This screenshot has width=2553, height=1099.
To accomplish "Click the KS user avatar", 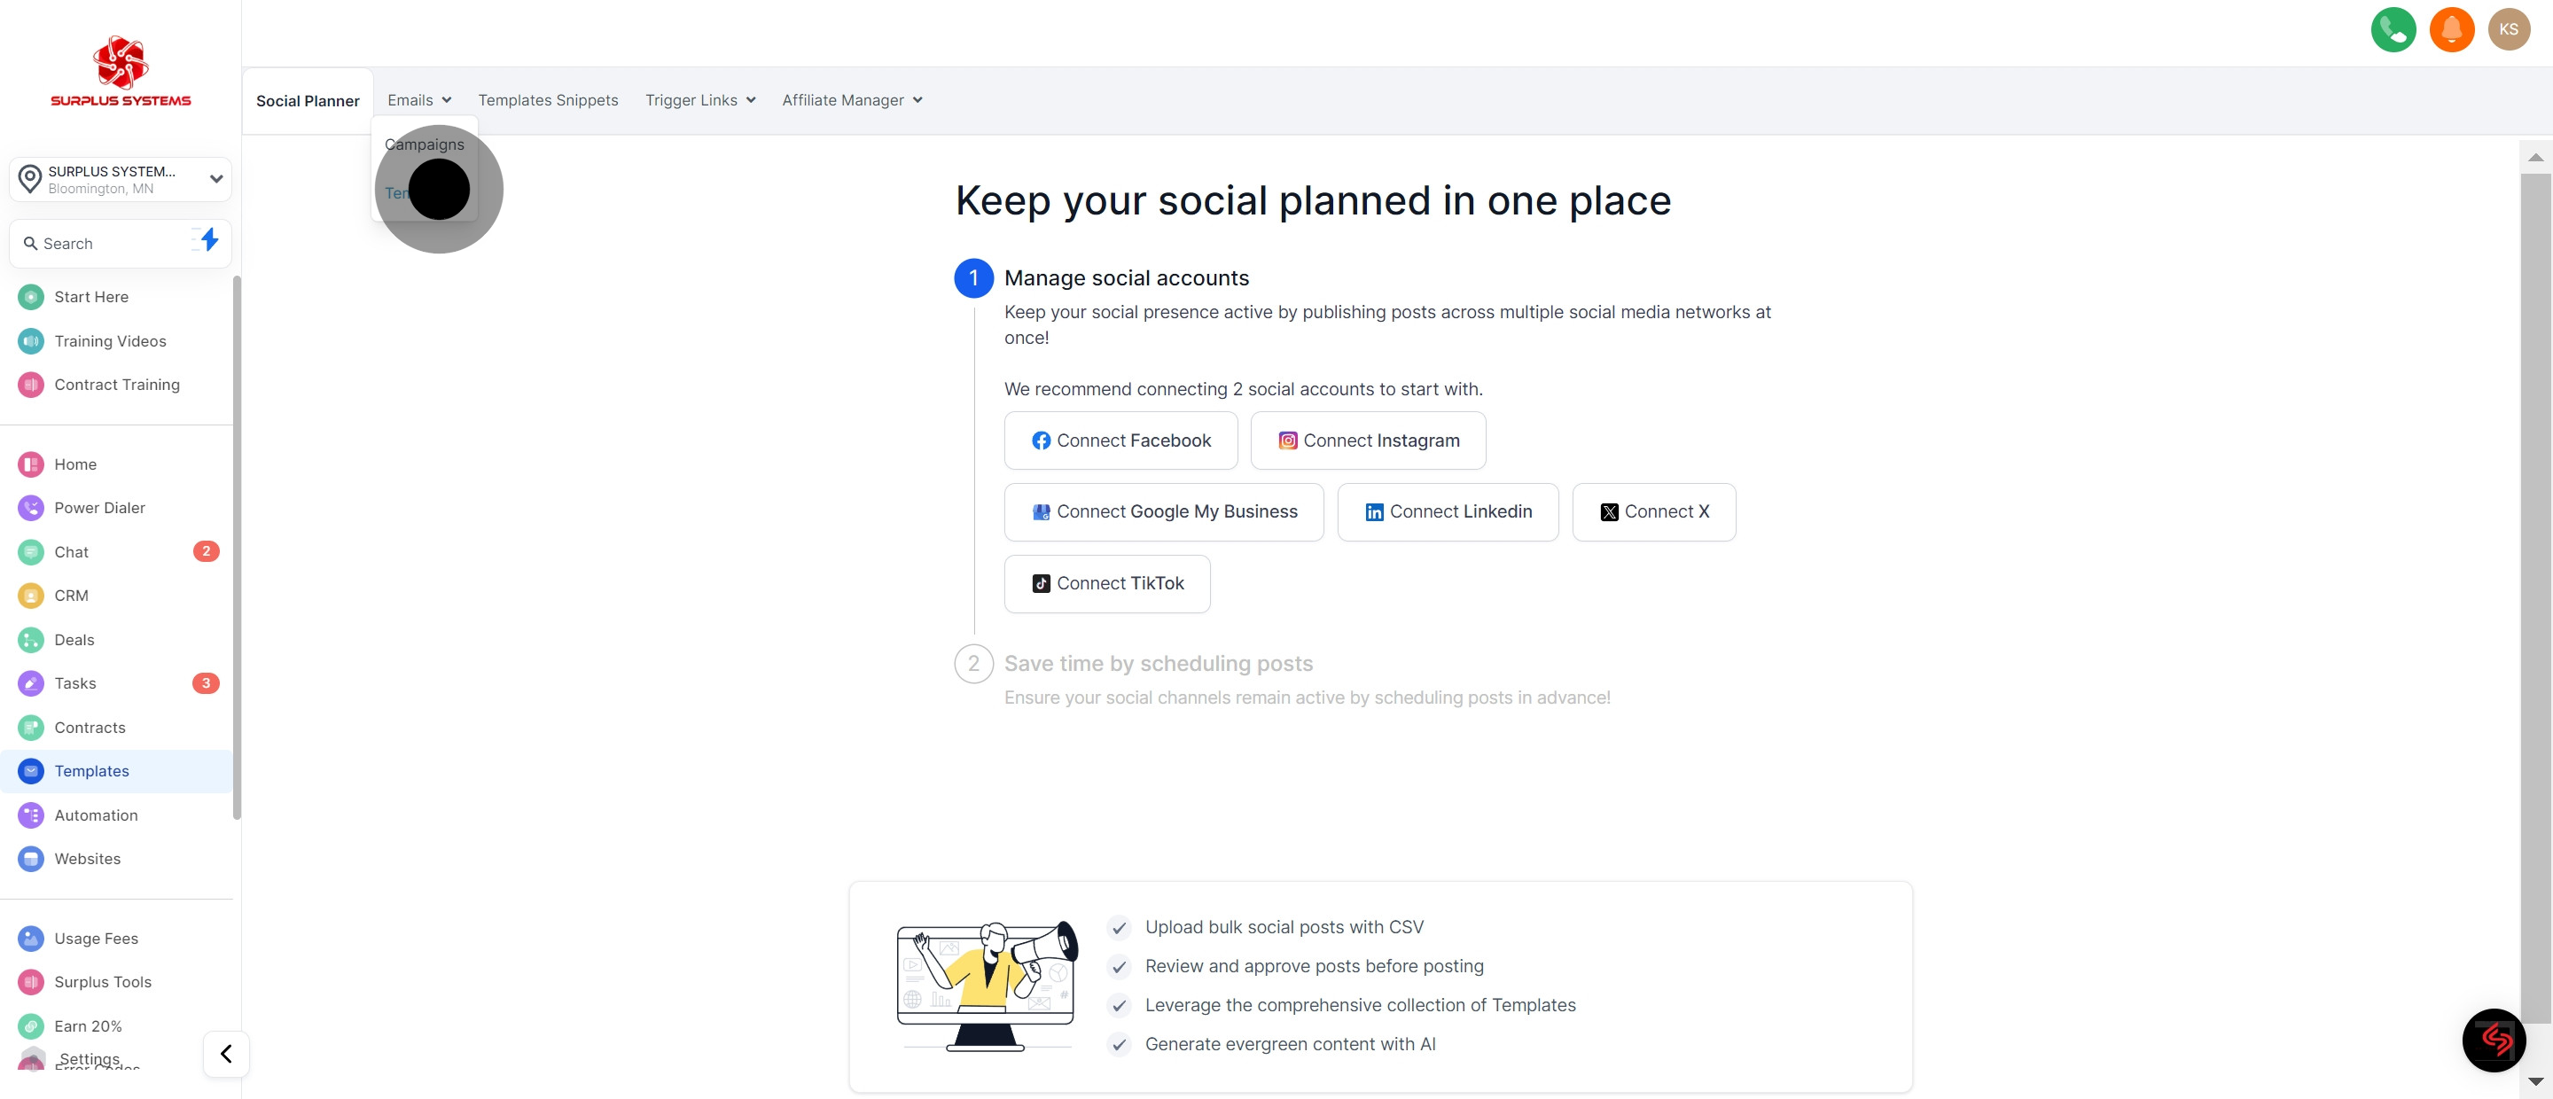I will tap(2509, 30).
